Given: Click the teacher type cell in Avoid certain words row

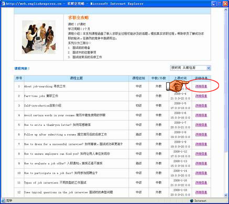Looking at the screenshot, I should point(159,115).
